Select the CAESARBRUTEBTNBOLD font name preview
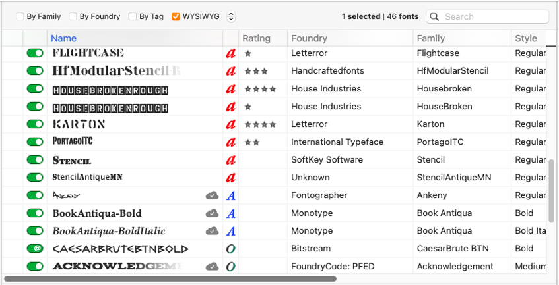The width and height of the screenshot is (559, 285). (121, 249)
